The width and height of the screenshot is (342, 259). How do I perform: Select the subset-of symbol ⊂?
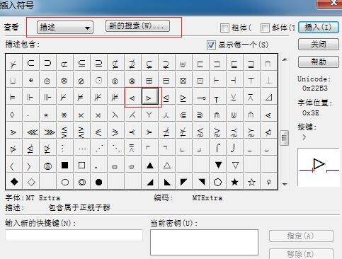pos(31,63)
